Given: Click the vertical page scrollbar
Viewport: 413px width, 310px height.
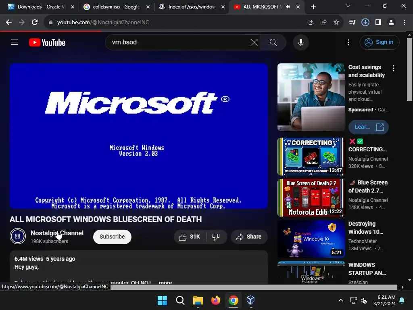Looking at the screenshot, I should tap(409, 69).
